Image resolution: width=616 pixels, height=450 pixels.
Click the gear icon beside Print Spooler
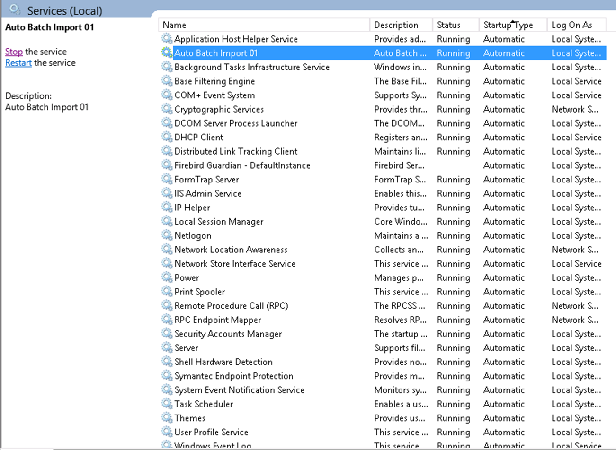pyautogui.click(x=167, y=292)
